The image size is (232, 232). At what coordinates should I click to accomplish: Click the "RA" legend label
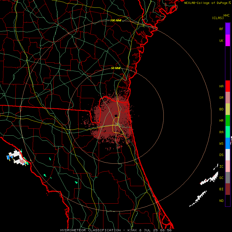(221, 132)
